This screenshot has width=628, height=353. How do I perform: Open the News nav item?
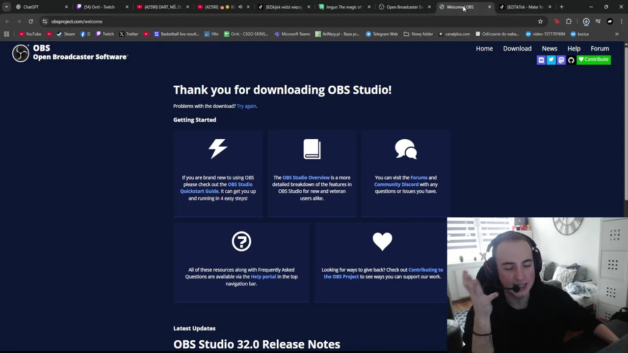(549, 49)
